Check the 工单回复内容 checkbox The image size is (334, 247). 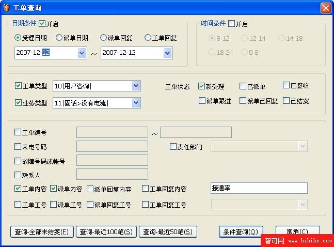145,188
